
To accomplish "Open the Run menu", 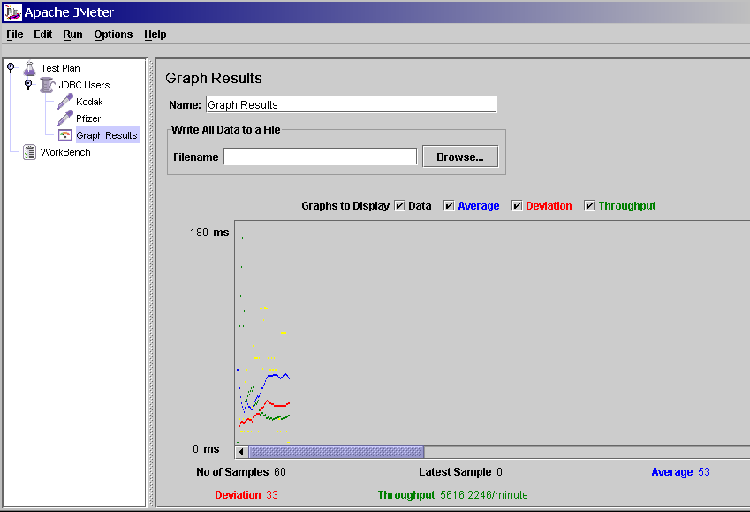I will (x=72, y=34).
